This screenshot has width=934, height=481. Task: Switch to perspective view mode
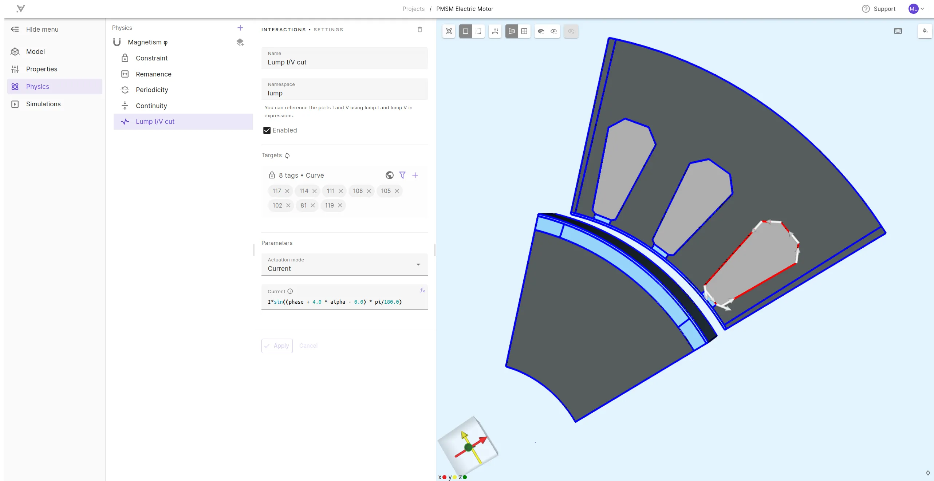pos(512,31)
